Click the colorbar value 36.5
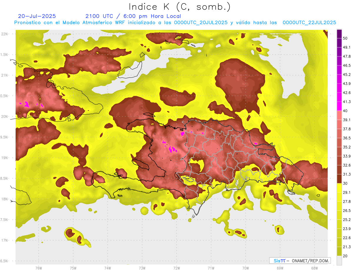 tap(347, 138)
